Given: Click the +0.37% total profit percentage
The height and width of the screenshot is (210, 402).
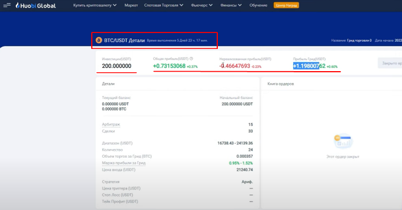Looking at the screenshot, I should pos(192,67).
